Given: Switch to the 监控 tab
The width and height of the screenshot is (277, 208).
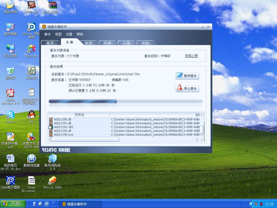Looking at the screenshot, I should pyautogui.click(x=88, y=43).
